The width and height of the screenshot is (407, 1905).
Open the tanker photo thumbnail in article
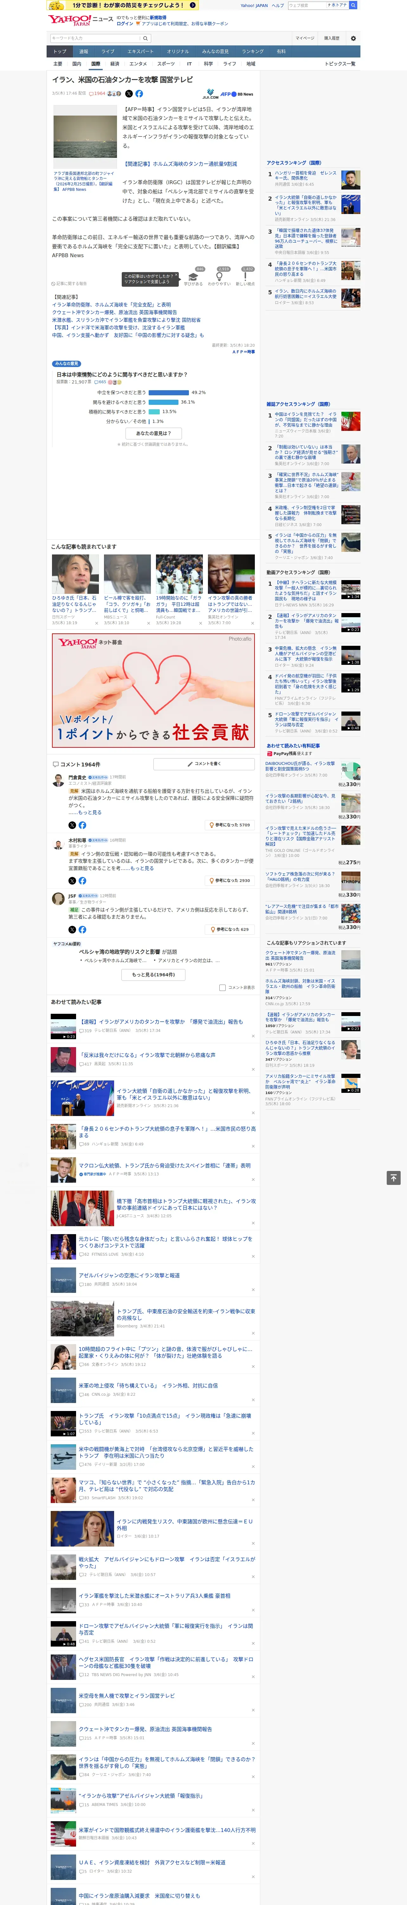[84, 137]
